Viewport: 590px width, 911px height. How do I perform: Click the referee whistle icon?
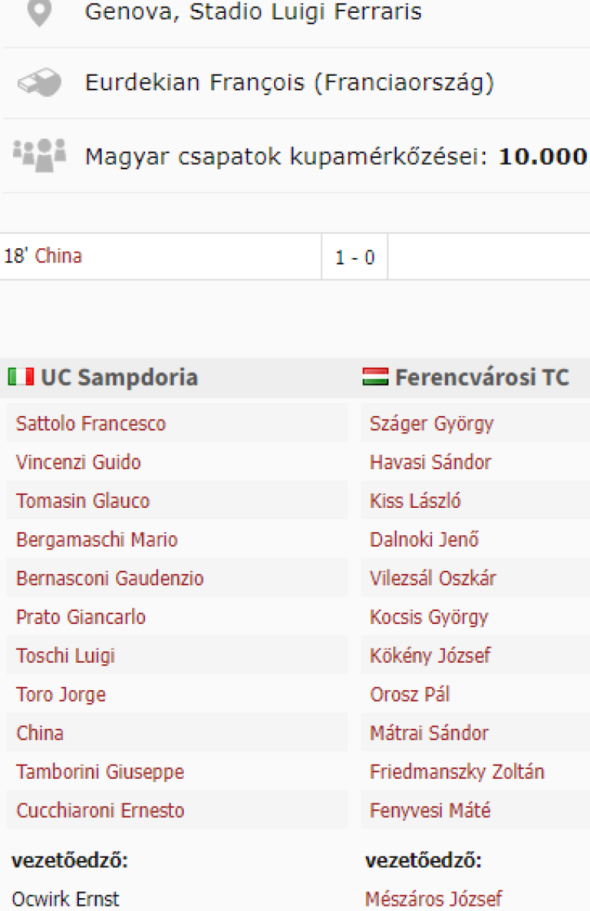(x=39, y=83)
